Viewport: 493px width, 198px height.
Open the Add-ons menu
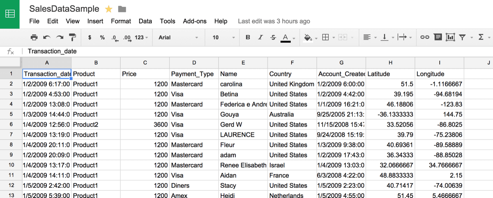(195, 21)
